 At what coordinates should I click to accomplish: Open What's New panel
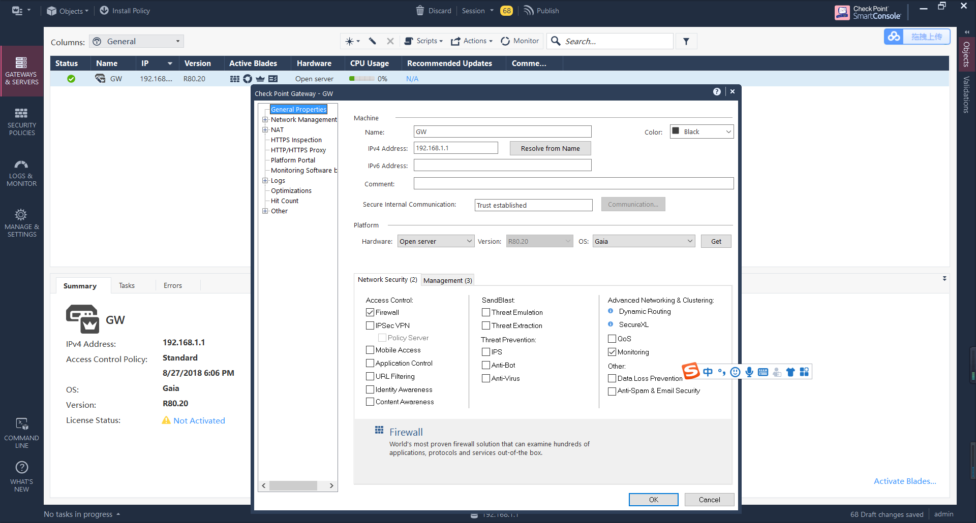(21, 476)
